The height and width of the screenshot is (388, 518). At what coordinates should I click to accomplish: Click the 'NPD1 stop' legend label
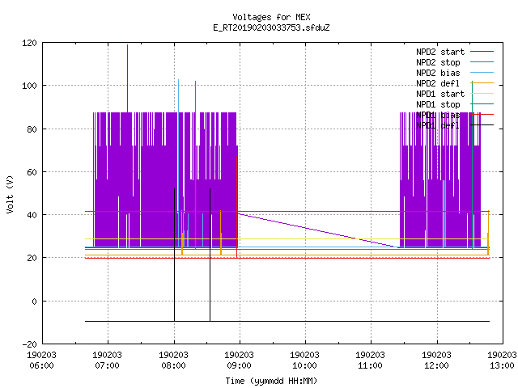438,104
